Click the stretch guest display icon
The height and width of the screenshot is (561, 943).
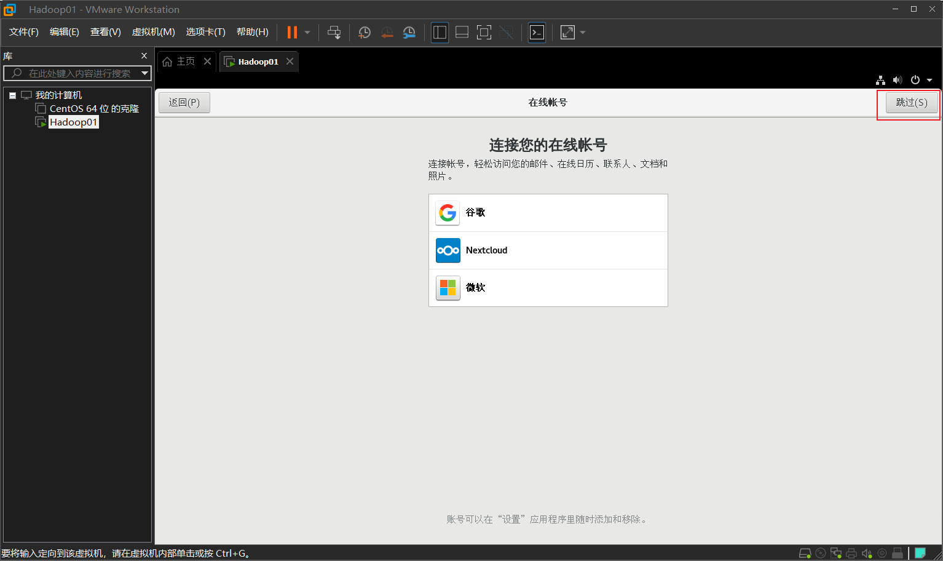[x=567, y=33]
